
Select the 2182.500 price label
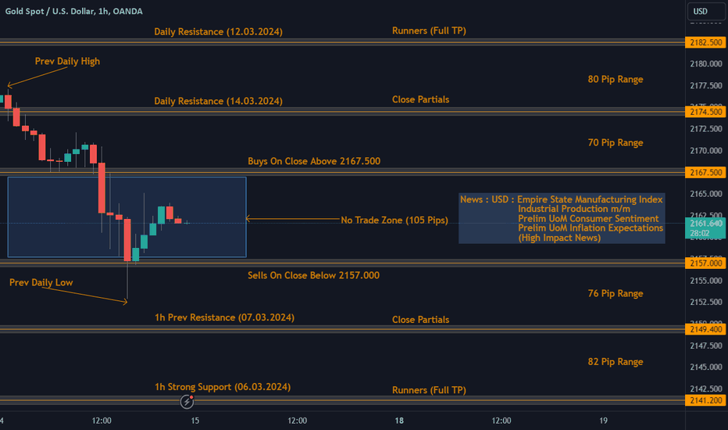coord(705,42)
